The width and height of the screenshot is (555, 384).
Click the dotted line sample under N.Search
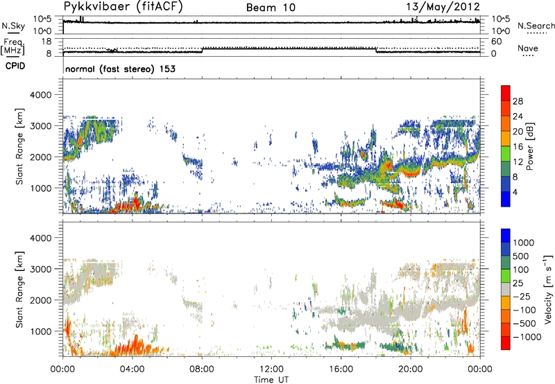pyautogui.click(x=536, y=33)
